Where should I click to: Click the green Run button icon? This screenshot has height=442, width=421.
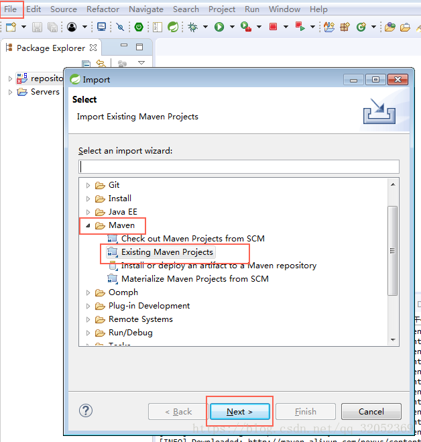pos(219,27)
